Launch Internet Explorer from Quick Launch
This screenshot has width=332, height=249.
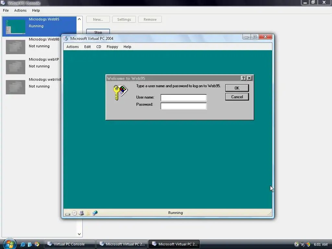pyautogui.click(x=23, y=244)
